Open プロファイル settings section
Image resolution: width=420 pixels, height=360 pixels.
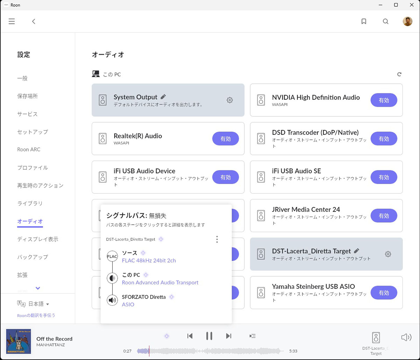pyautogui.click(x=33, y=168)
